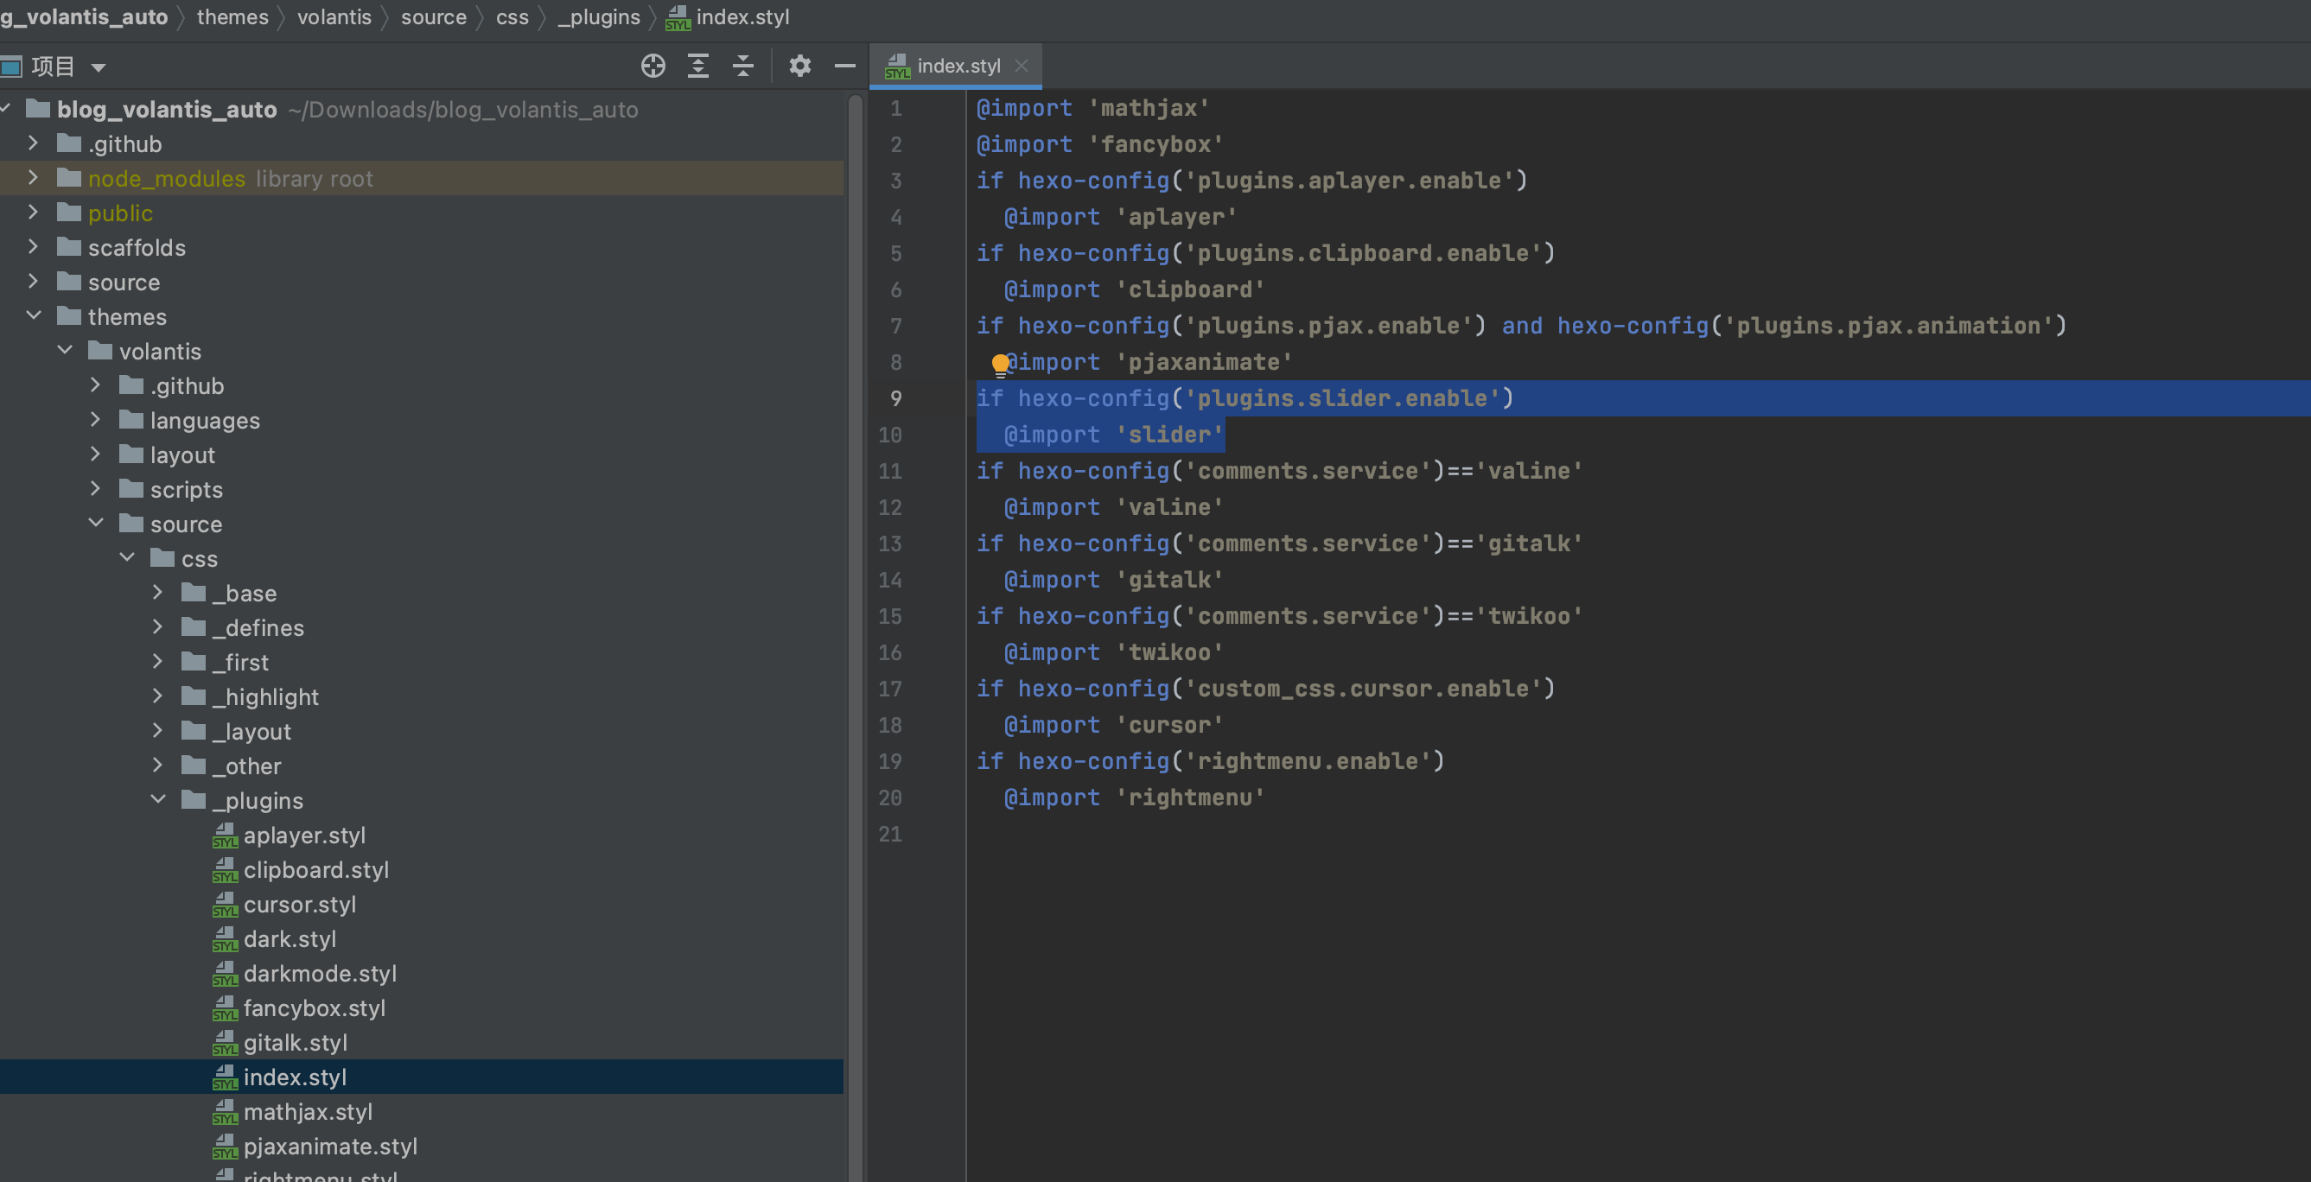Click line number 21 in the gutter
The width and height of the screenshot is (2311, 1182).
890,834
